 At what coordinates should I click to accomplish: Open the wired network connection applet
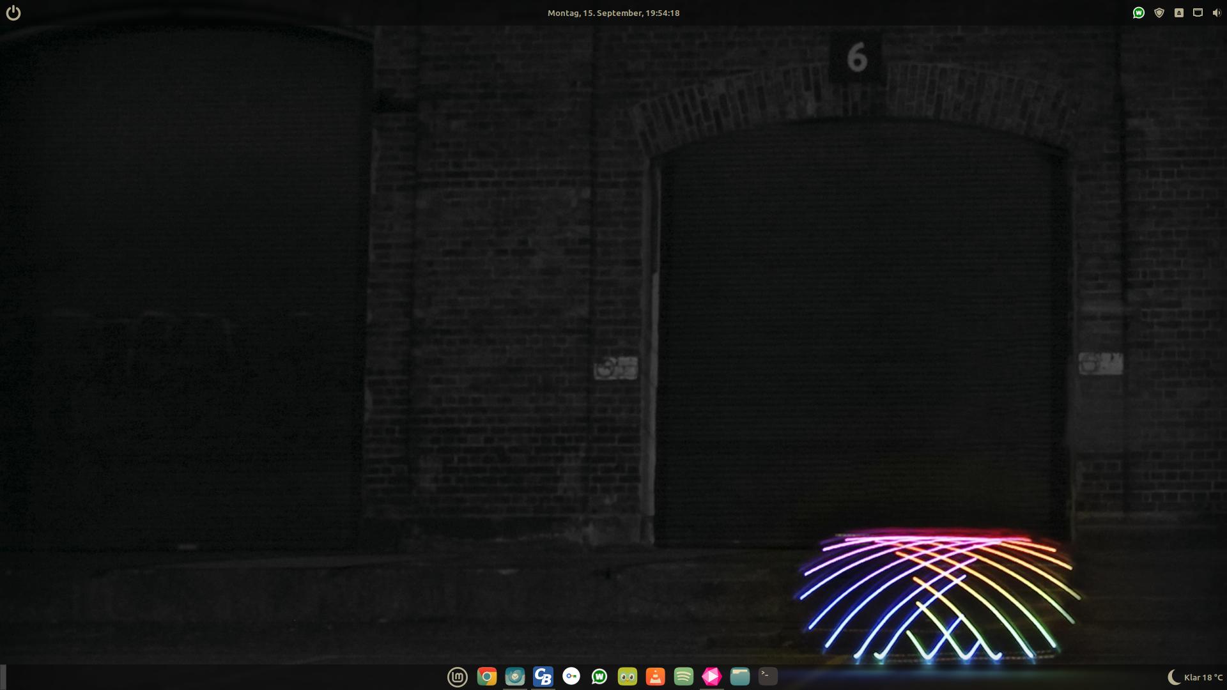(x=1198, y=13)
